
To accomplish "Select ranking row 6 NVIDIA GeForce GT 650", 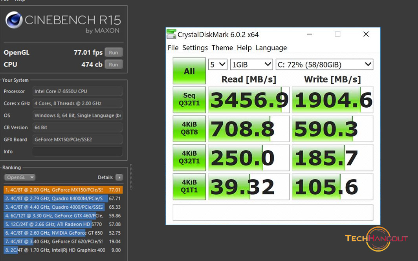I will (63, 233).
